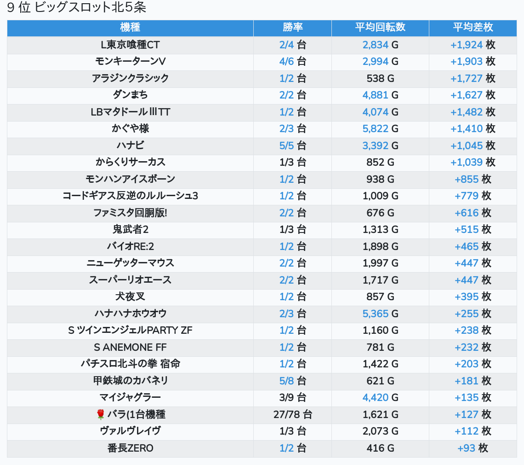Select the 犬夜叉 machine name
Image resolution: width=524 pixels, height=465 pixels.
click(x=131, y=297)
